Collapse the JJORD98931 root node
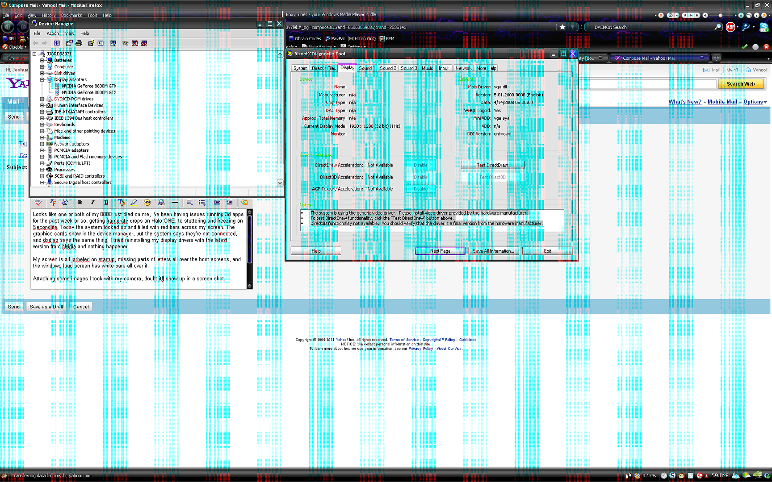Viewport: 772px width, 482px height. click(x=34, y=54)
